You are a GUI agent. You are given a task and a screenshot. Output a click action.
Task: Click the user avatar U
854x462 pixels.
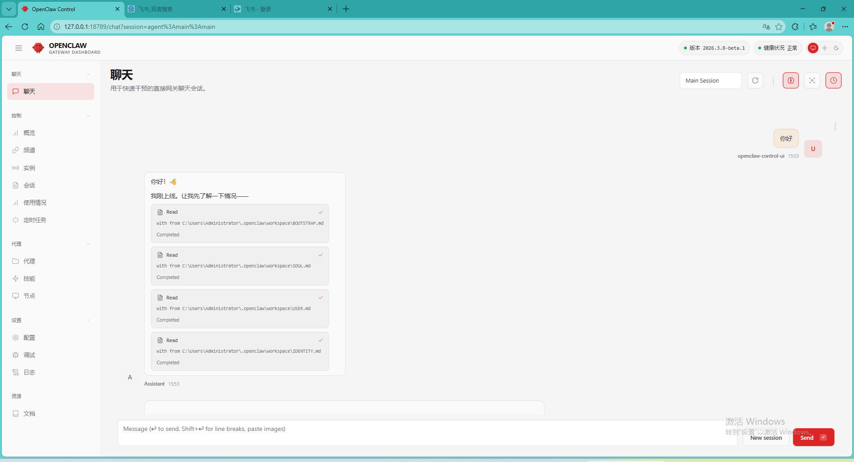[813, 149]
